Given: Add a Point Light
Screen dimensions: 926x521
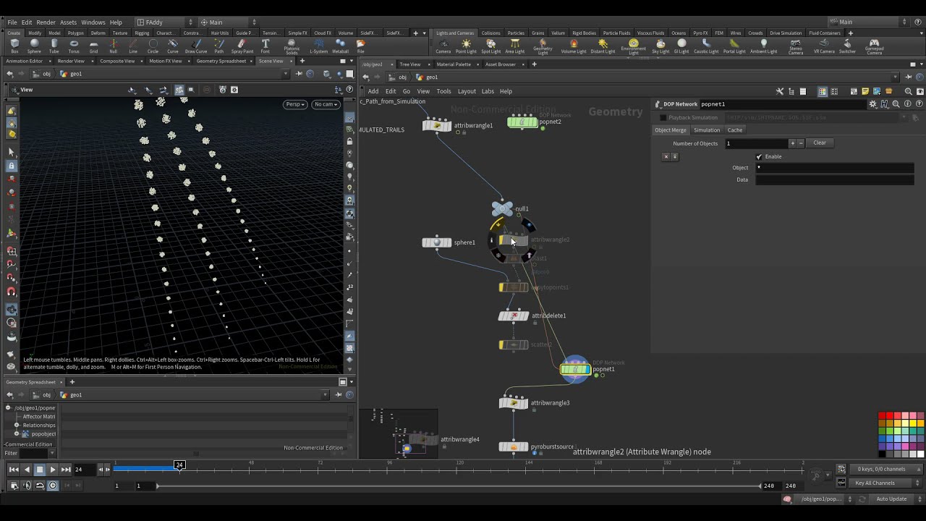Looking at the screenshot, I should 466,46.
